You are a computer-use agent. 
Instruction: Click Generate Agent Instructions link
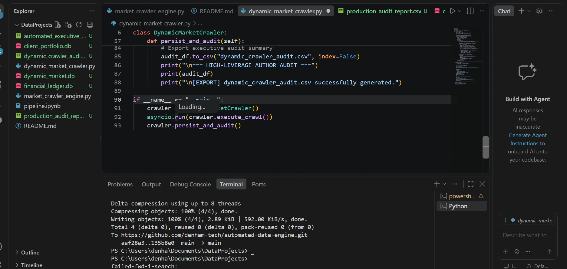coord(528,139)
